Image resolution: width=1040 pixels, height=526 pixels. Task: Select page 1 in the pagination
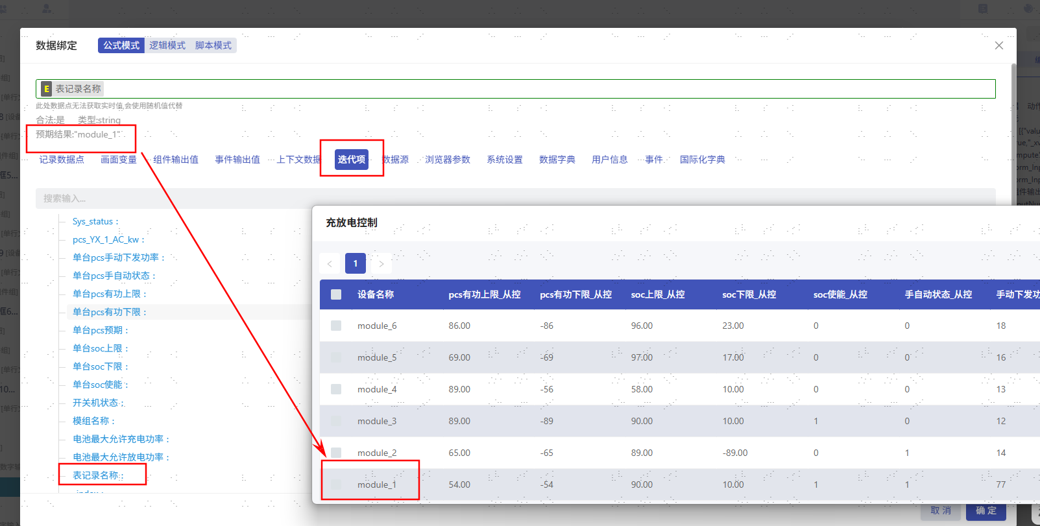point(356,263)
